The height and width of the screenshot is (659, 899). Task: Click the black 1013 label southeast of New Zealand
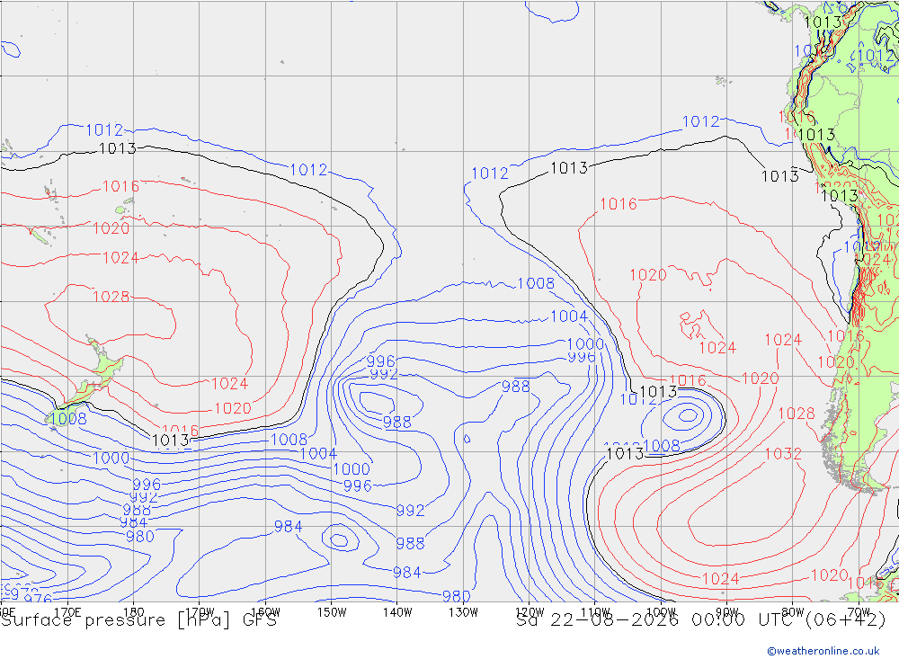[x=171, y=441]
